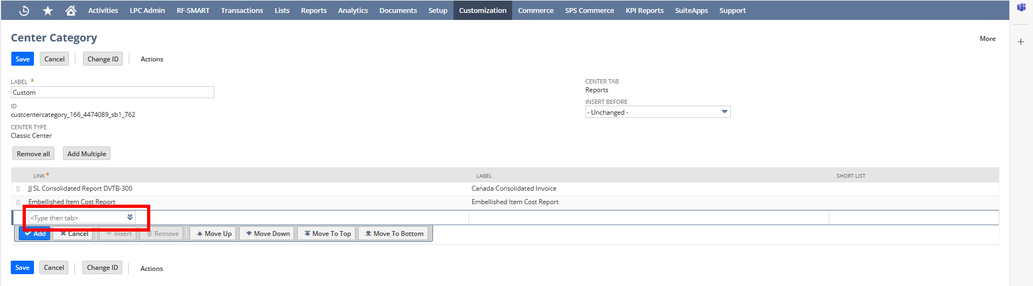Open the top Actions menu
Screen dimensions: 1033x286
pyautogui.click(x=152, y=59)
